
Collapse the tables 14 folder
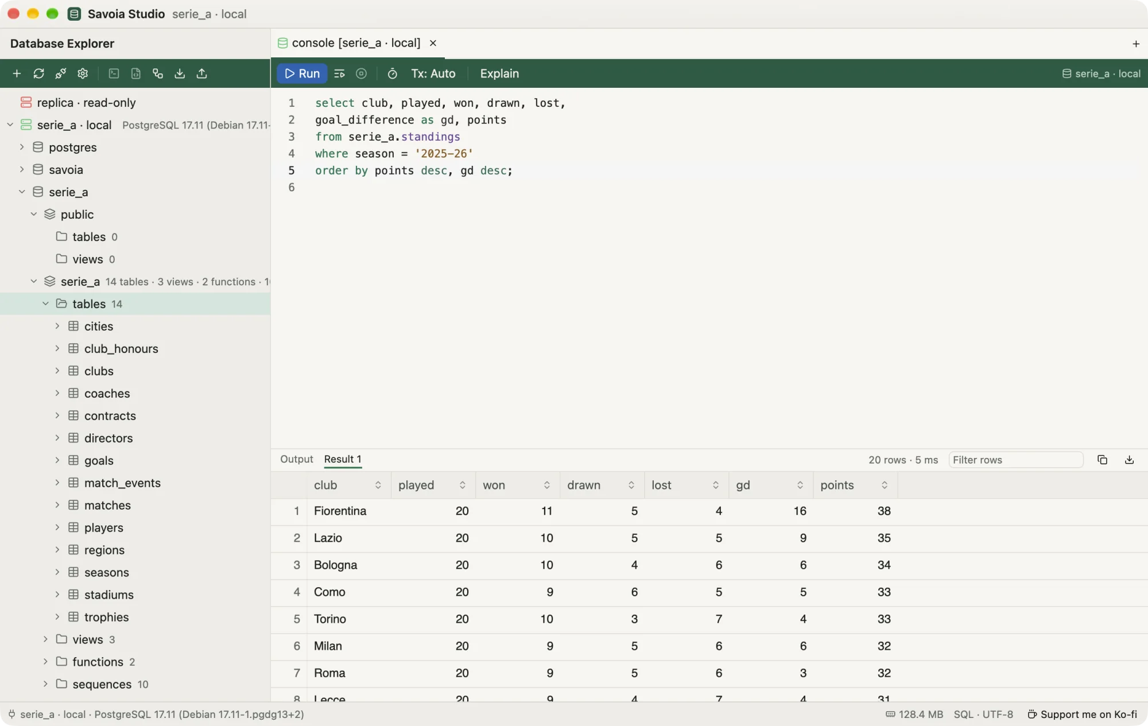45,304
